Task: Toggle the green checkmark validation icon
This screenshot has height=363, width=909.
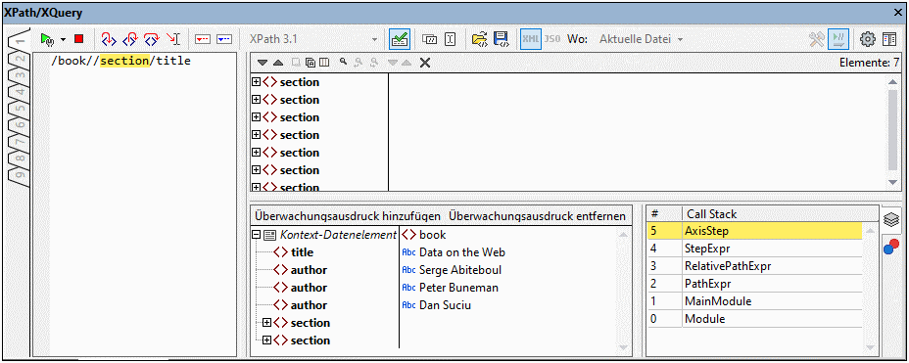Action: click(x=400, y=39)
